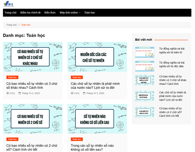The width and height of the screenshot is (195, 152).
Task: Click the calendar date icon on second article
Action: 84,93
